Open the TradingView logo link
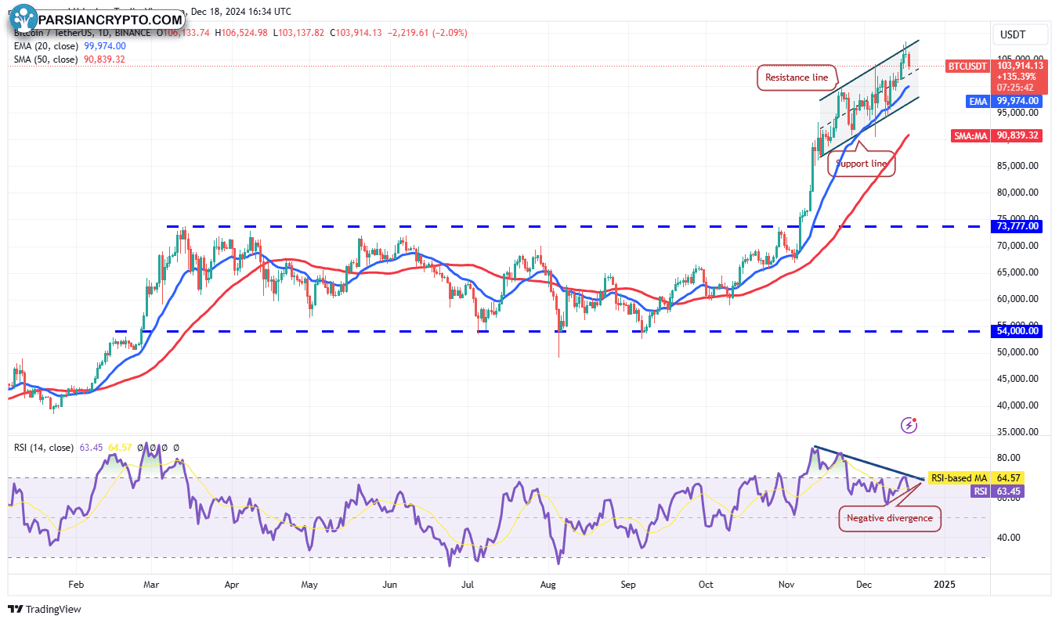Image resolution: width=1059 pixels, height=623 pixels. click(45, 609)
